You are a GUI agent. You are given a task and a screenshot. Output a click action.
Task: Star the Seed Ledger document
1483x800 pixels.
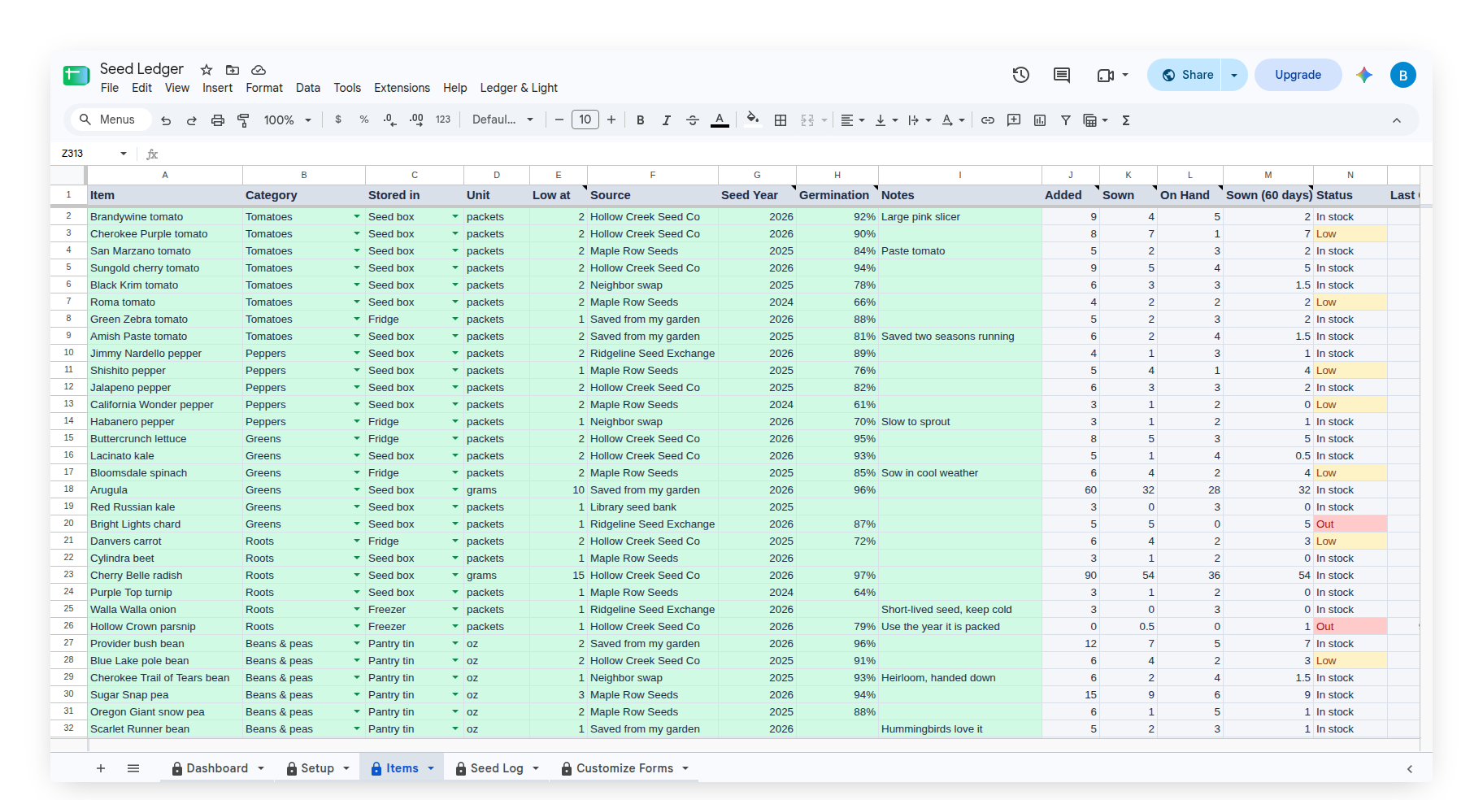point(207,70)
